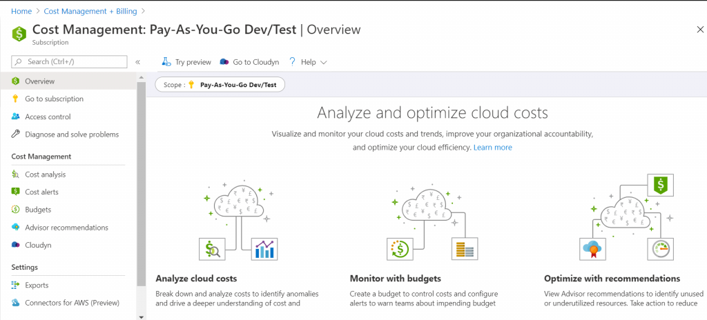
Task: Navigate to Cost Management + Billing breadcrumb
Action: click(x=90, y=11)
